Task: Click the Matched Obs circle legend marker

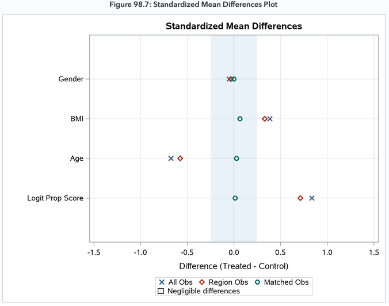Action: (x=257, y=282)
